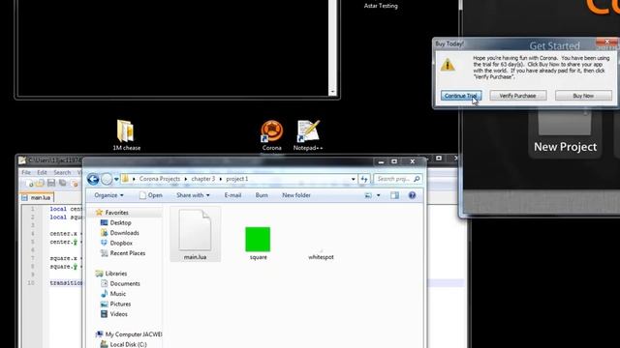620x348 pixels.
Task: Click Continue Trial in Buy Today dialog
Action: point(461,96)
